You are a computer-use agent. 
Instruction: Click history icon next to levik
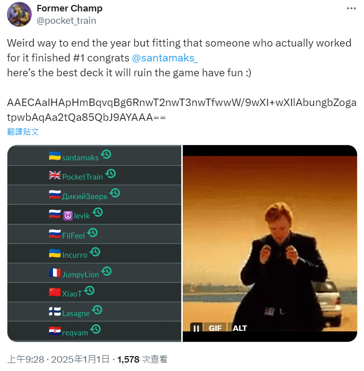pyautogui.click(x=98, y=212)
